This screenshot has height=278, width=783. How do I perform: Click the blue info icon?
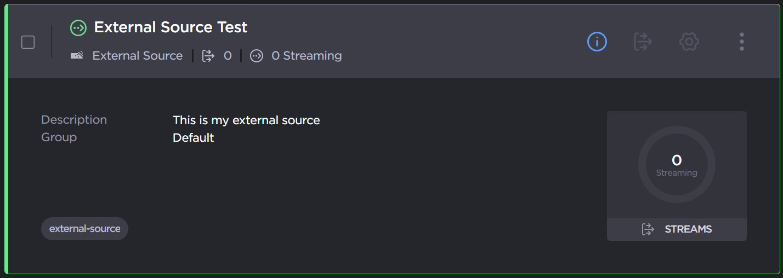pyautogui.click(x=597, y=42)
